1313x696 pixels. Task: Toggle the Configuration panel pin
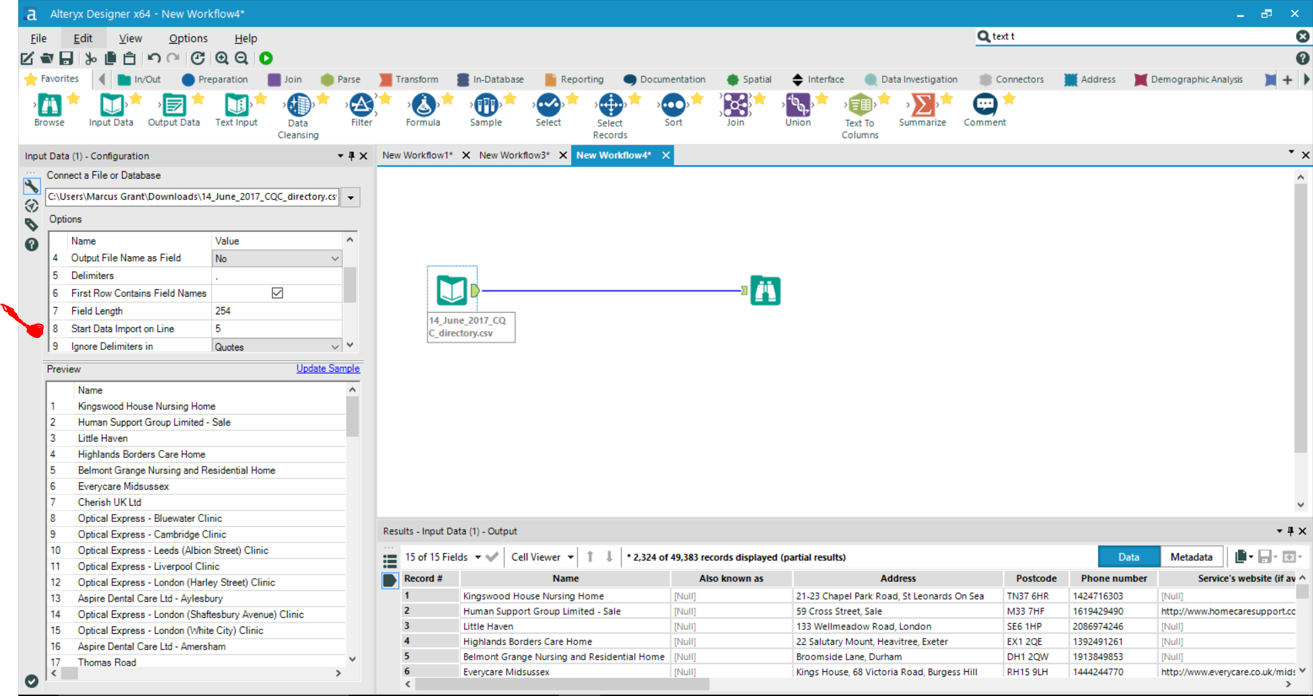(351, 156)
